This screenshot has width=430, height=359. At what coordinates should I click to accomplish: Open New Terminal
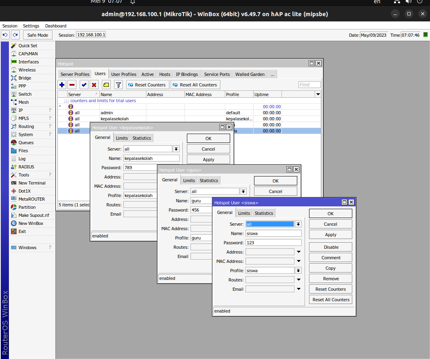(x=32, y=183)
